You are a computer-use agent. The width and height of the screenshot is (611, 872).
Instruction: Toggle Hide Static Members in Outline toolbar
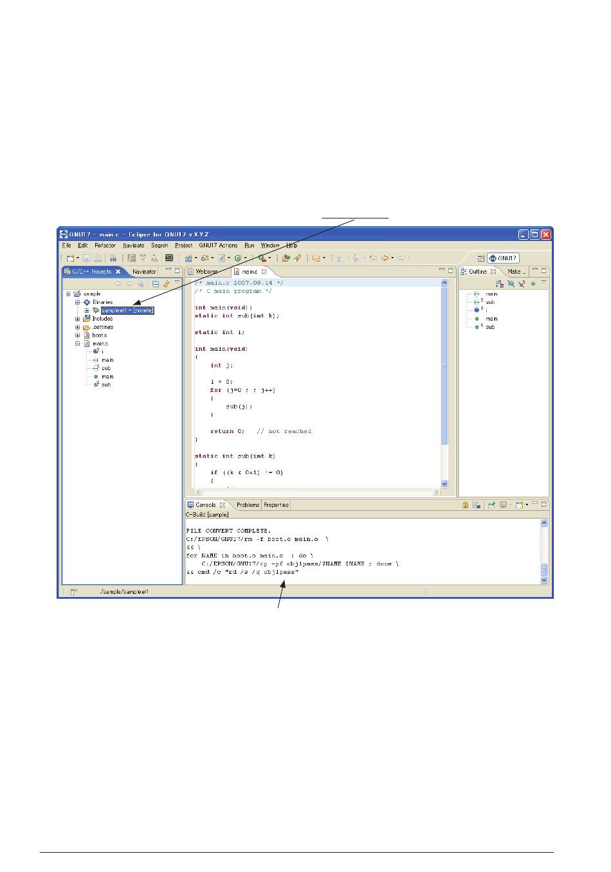pyautogui.click(x=522, y=283)
